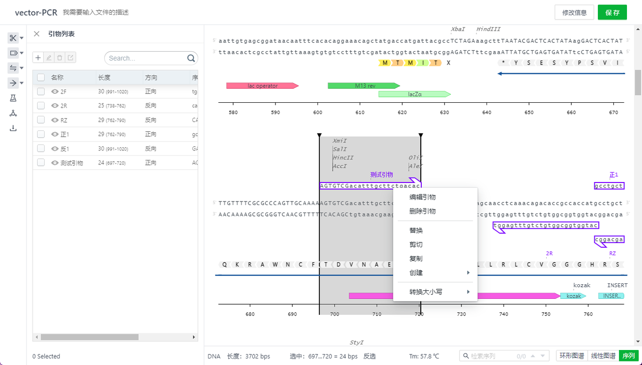Expand dropdown arrow beside the tag feature tool
642x365 pixels.
22,53
